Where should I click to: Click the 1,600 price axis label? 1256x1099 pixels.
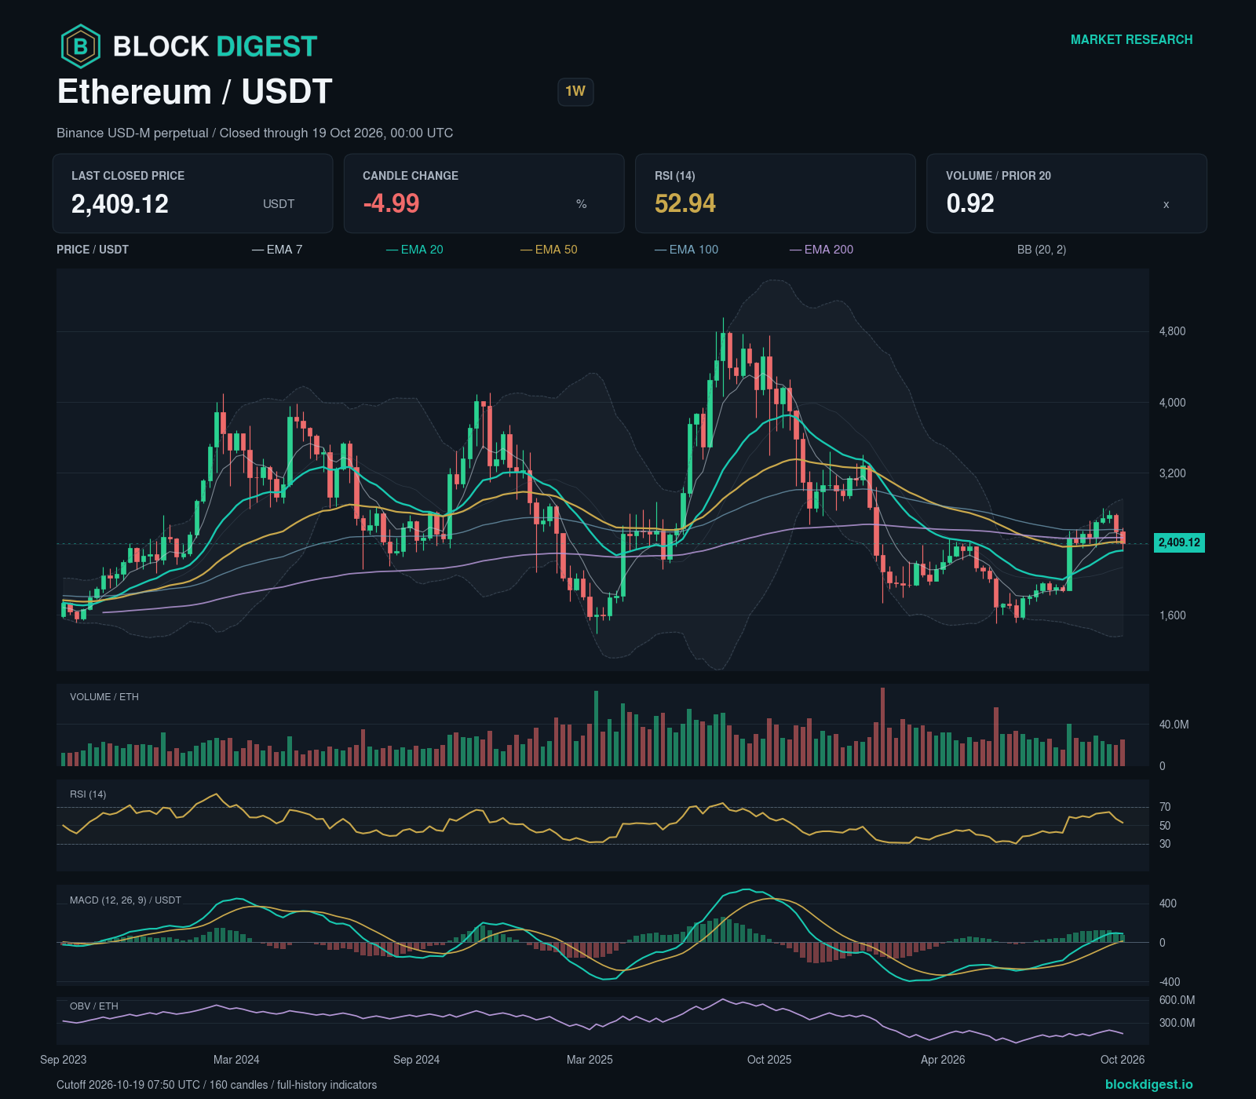(1172, 615)
